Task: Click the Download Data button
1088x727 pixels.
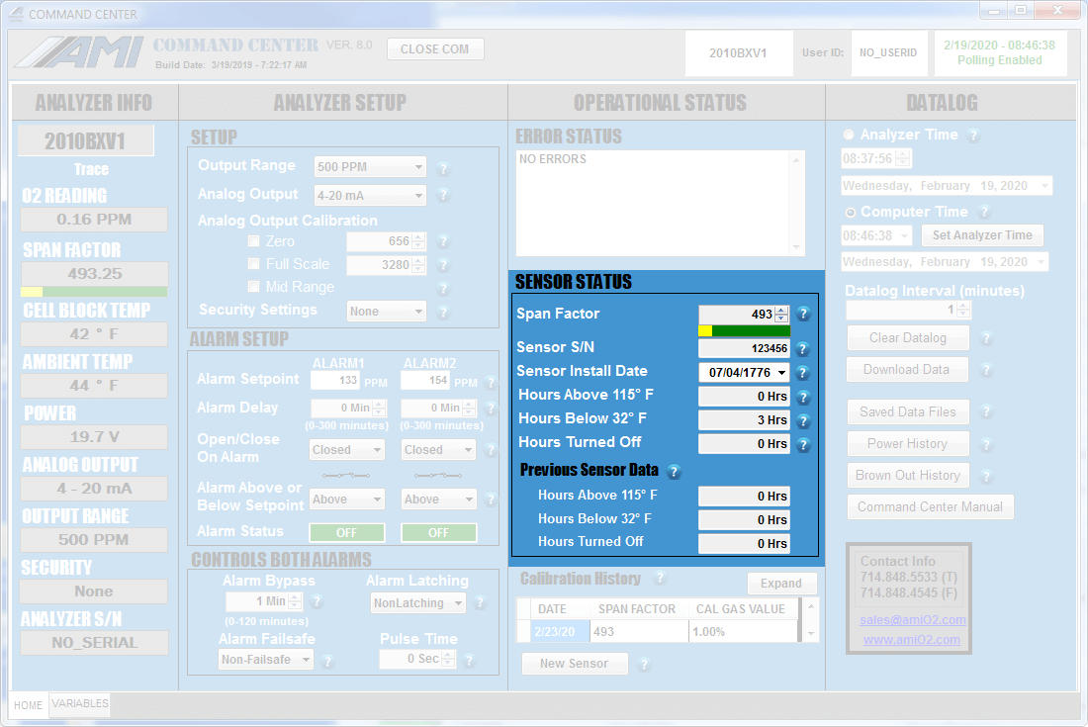Action: 907,370
